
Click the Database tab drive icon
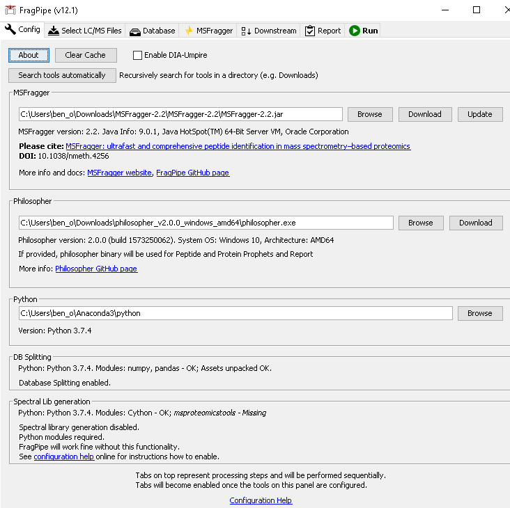(134, 31)
